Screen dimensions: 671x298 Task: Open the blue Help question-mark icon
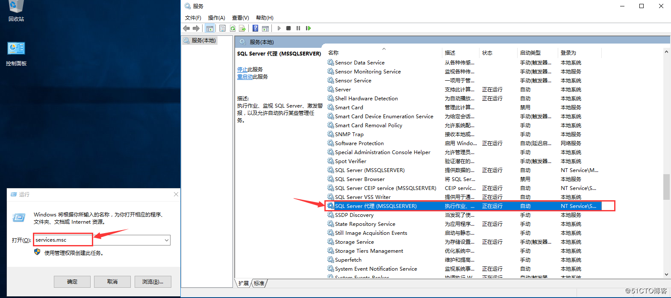pyautogui.click(x=255, y=28)
